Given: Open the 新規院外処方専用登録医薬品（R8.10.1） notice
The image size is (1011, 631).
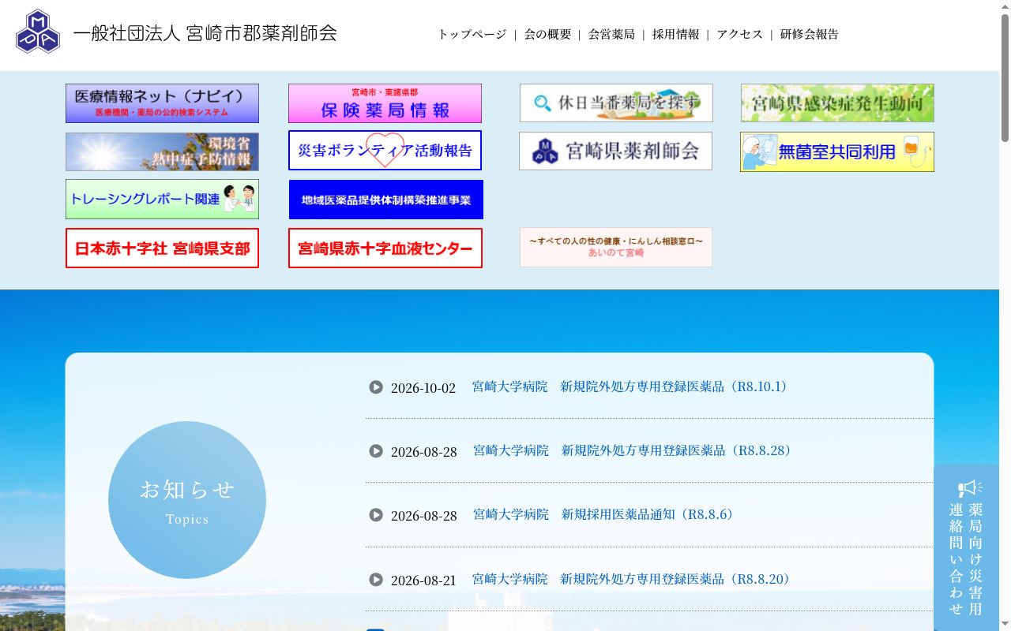Looking at the screenshot, I should pyautogui.click(x=630, y=386).
